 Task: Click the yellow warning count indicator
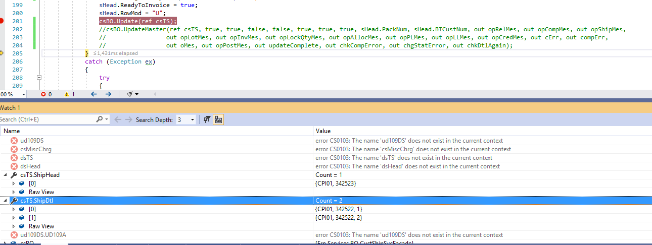coord(70,94)
